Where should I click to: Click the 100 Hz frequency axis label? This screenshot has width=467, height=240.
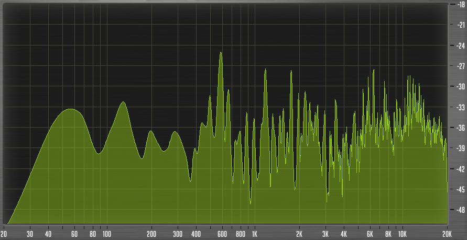click(106, 233)
